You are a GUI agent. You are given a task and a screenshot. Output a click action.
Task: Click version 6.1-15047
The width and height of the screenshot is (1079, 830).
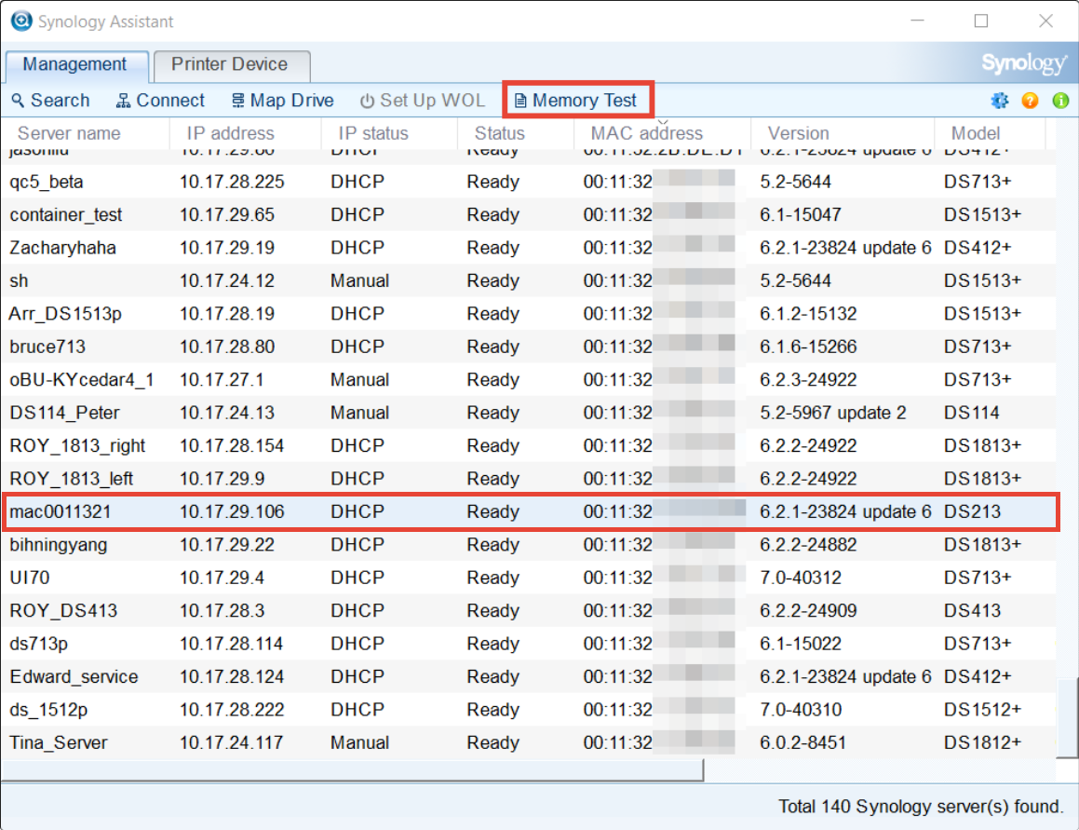(x=801, y=215)
